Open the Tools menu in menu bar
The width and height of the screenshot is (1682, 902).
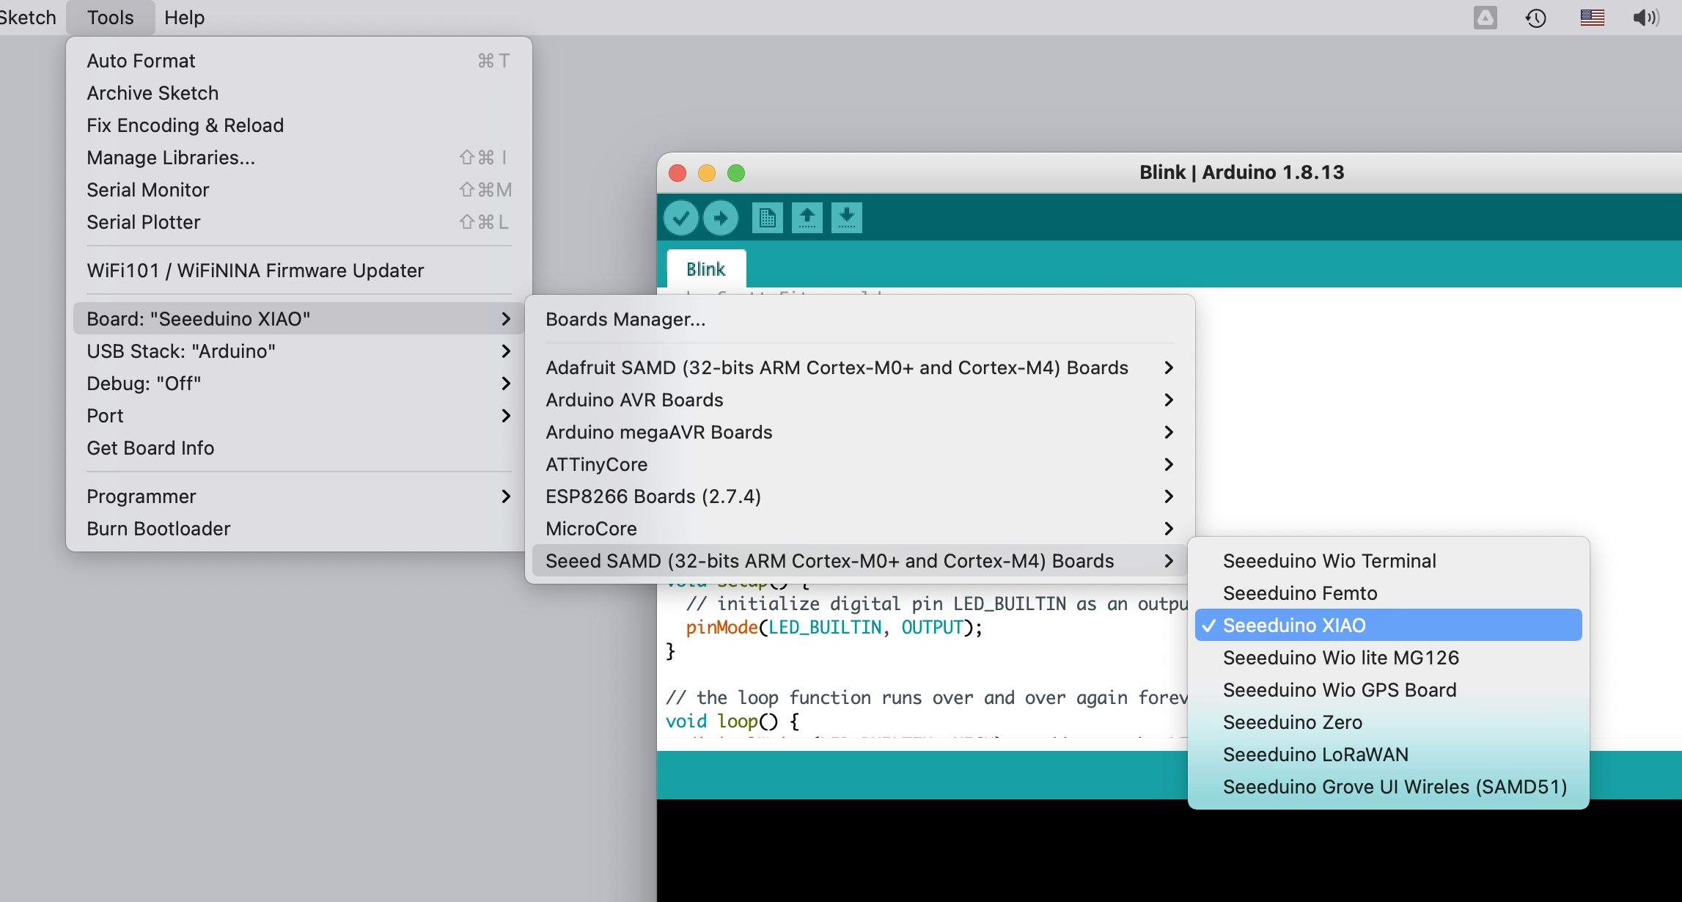click(x=110, y=18)
